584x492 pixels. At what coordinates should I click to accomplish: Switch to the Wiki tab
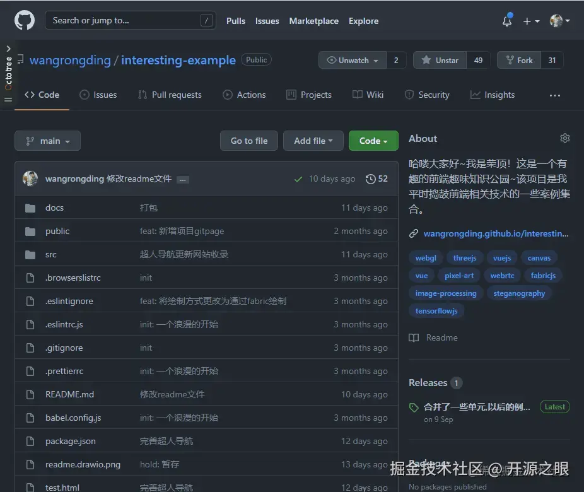368,95
